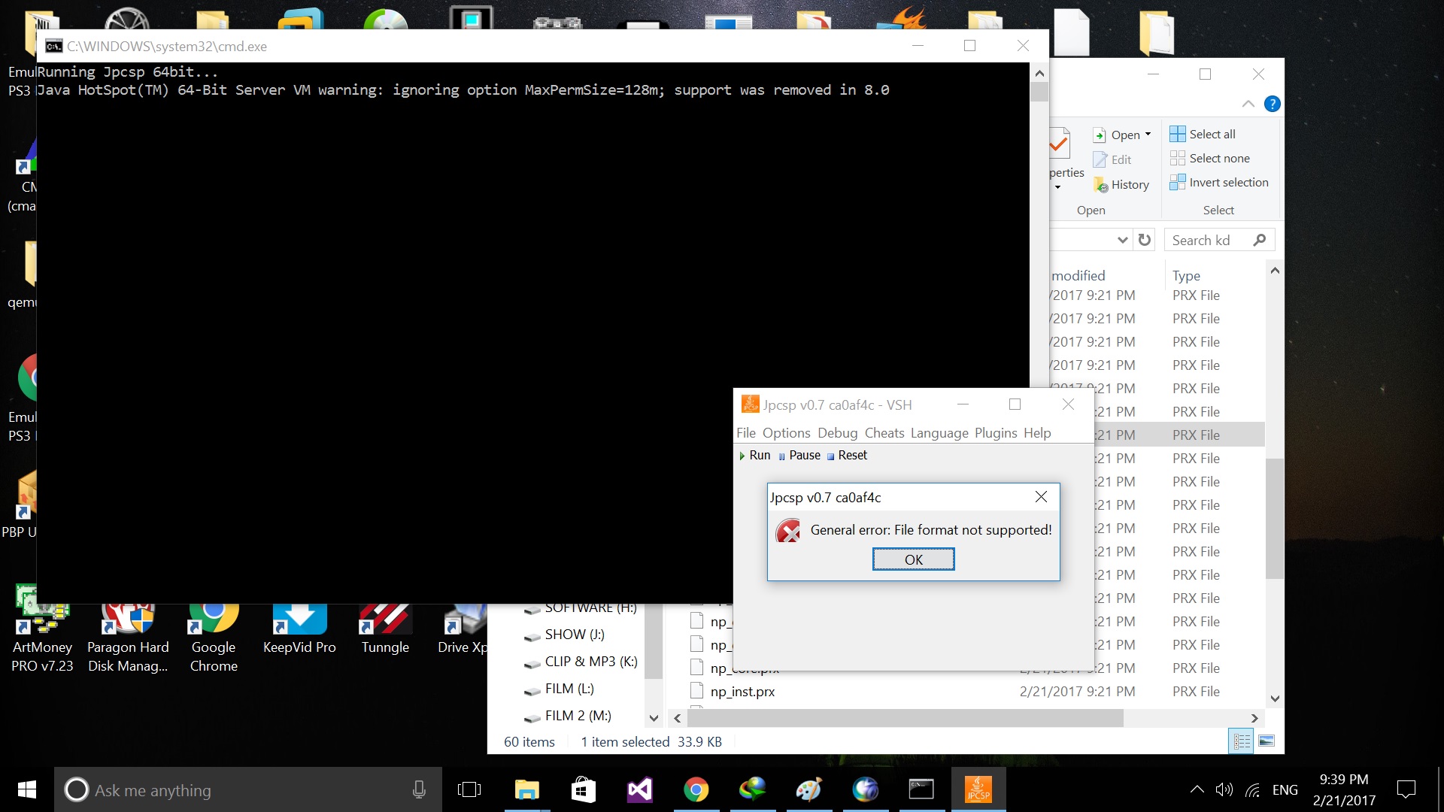Open the Jpcsp Help menu

[x=1037, y=433]
